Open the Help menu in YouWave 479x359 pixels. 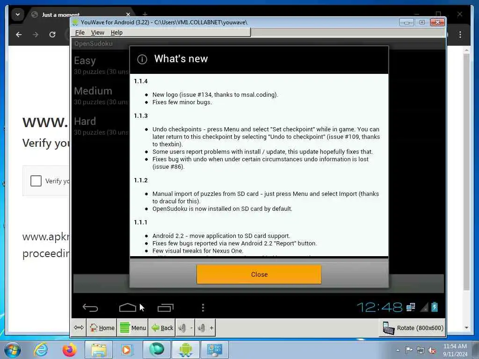click(116, 33)
